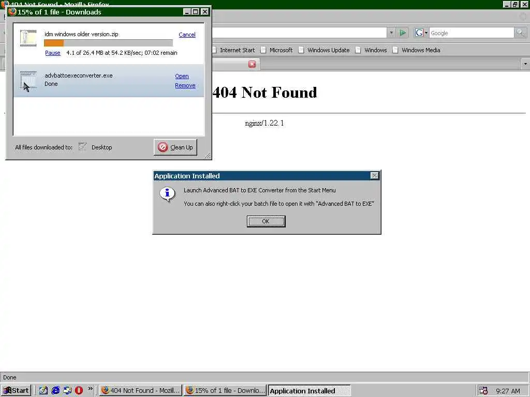The width and height of the screenshot is (530, 397).
Task: Switch to Downloads window taskbar button
Action: coord(225,391)
